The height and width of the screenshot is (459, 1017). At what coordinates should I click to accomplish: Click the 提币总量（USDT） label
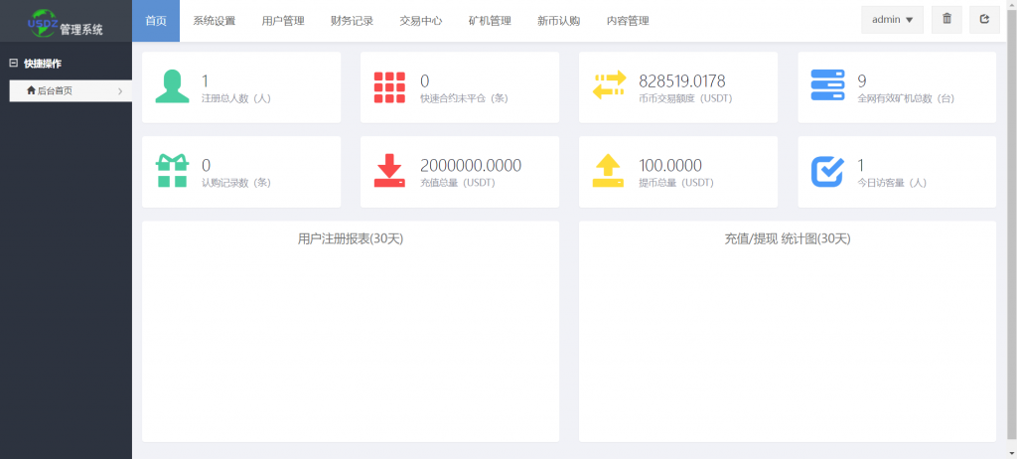point(676,183)
